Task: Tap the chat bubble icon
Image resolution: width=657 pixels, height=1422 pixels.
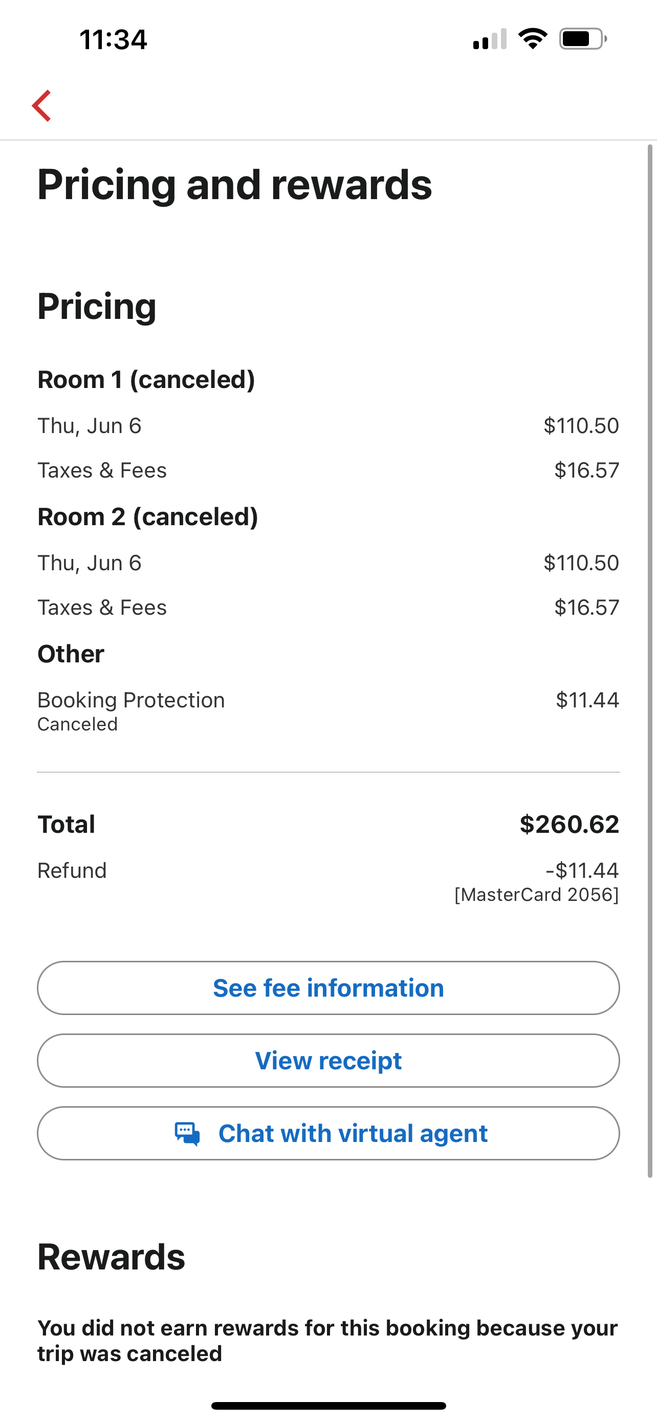Action: (187, 1134)
